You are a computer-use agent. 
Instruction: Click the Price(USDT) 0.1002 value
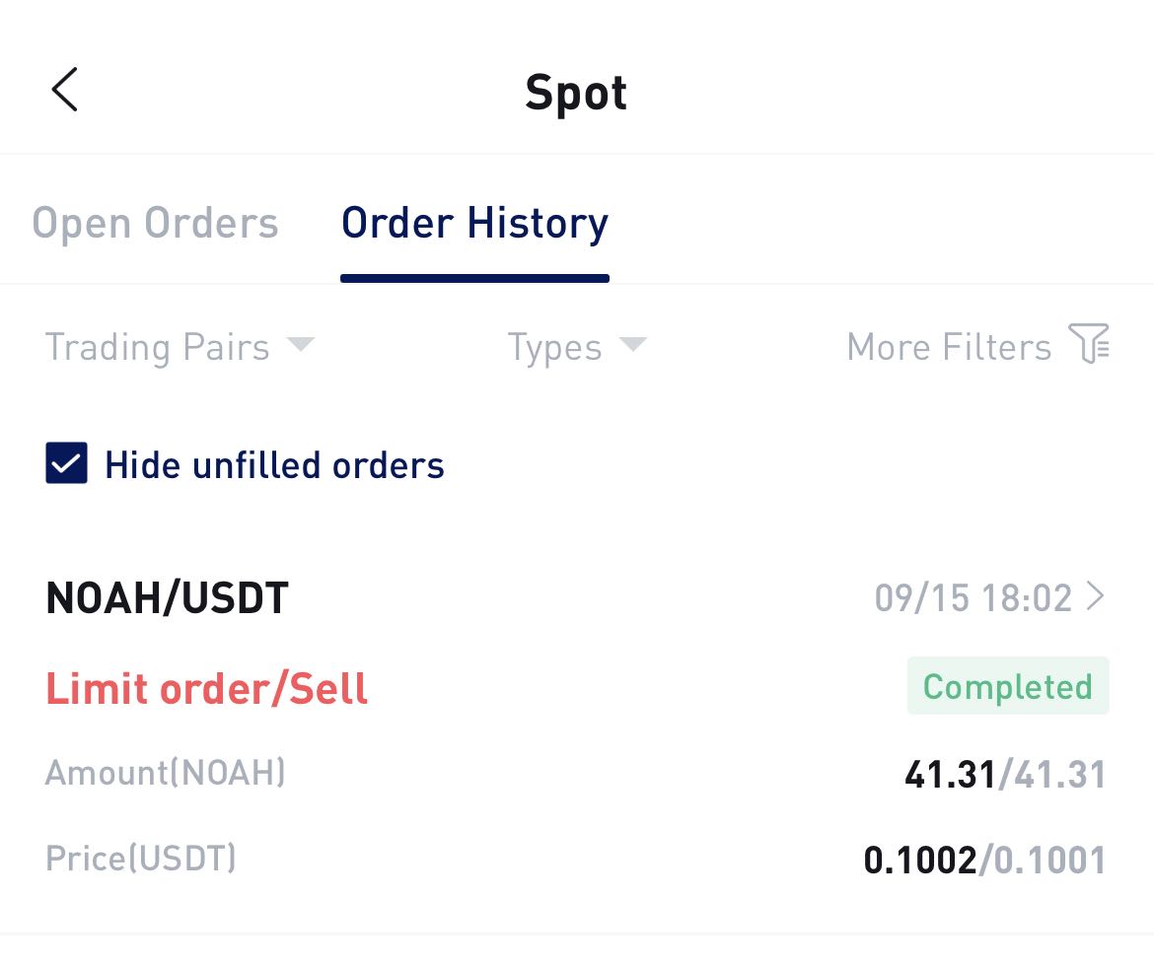coord(923,859)
